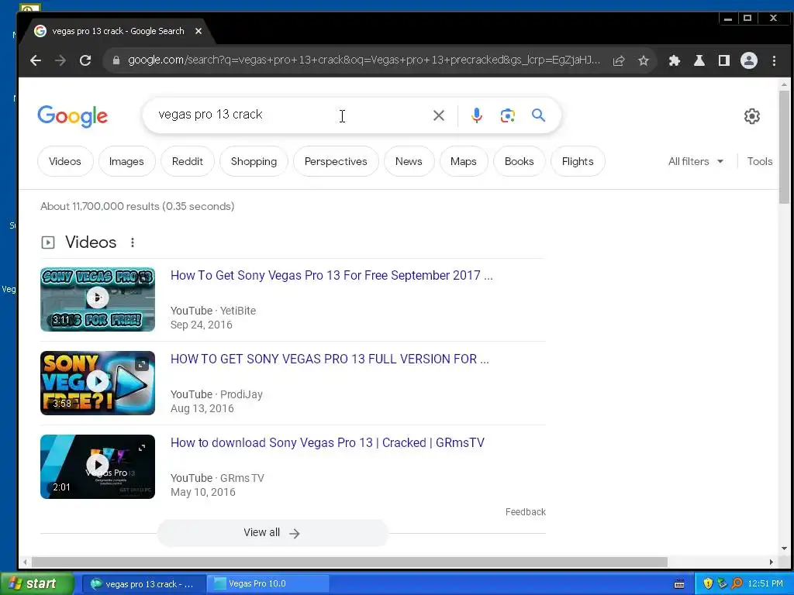Click the browser forward arrow
794x595 pixels.
[x=60, y=60]
